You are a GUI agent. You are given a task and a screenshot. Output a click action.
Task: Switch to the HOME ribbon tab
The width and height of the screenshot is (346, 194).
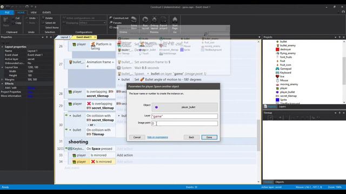[x=21, y=12]
